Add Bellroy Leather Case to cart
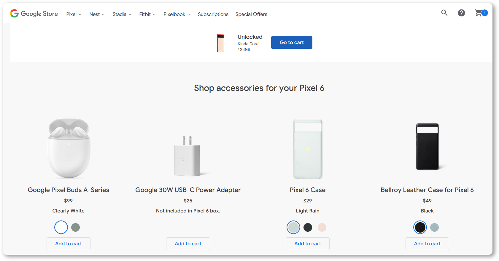 coord(427,244)
